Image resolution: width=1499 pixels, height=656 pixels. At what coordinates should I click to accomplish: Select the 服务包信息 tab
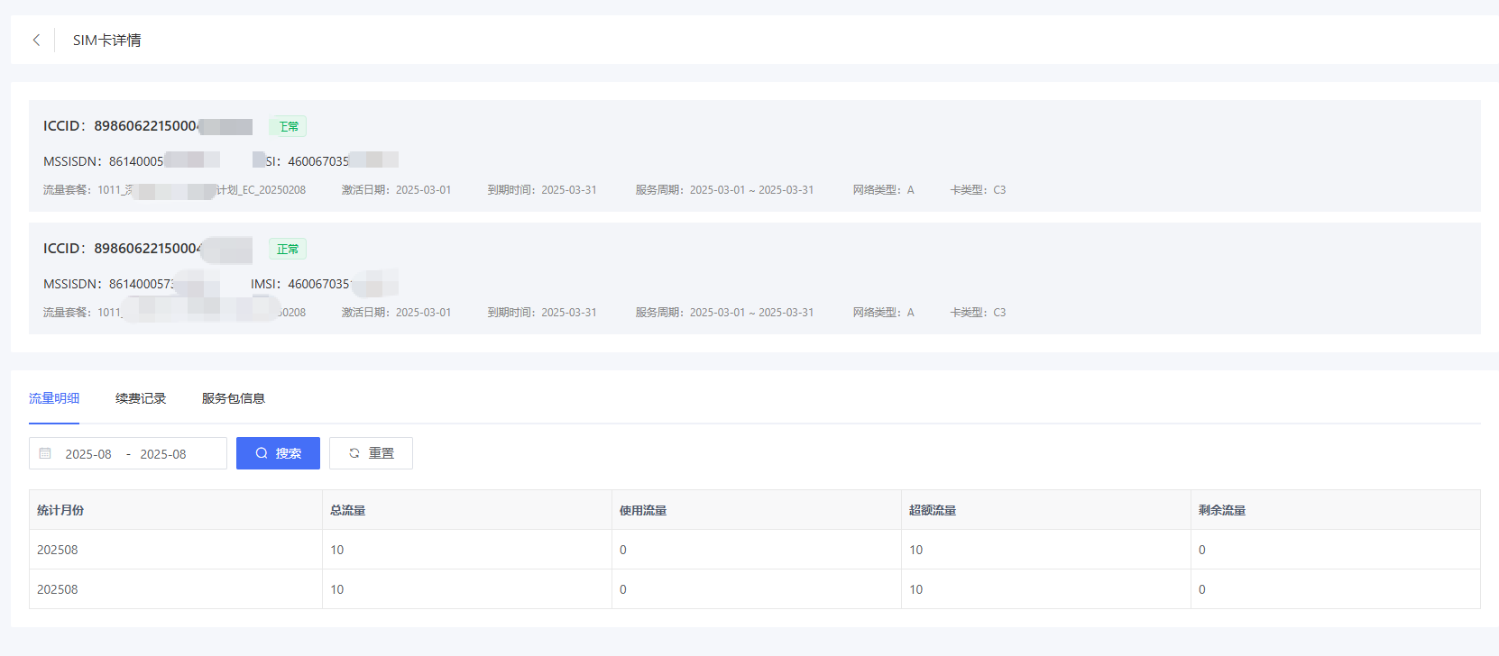[x=233, y=398]
